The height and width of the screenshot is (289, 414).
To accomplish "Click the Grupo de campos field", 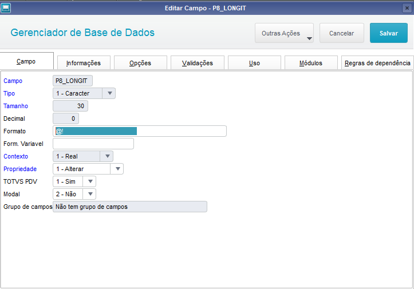I will [130, 207].
